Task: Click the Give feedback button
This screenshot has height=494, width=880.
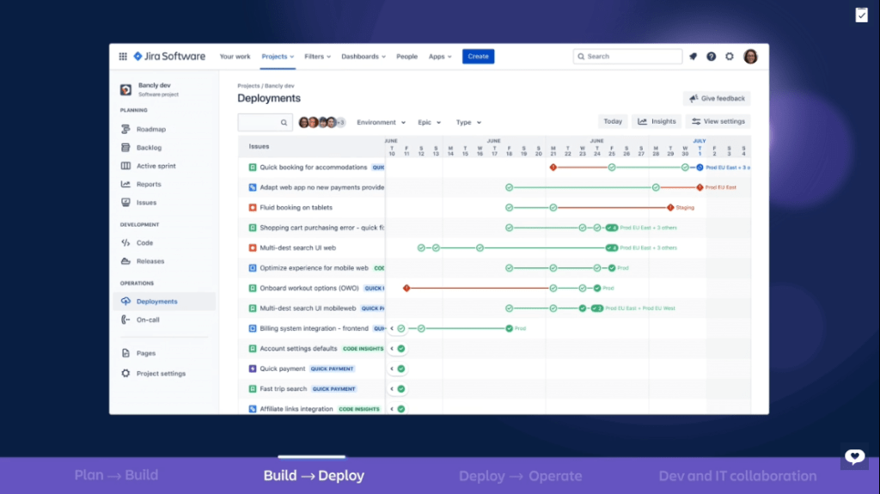Action: pos(717,99)
